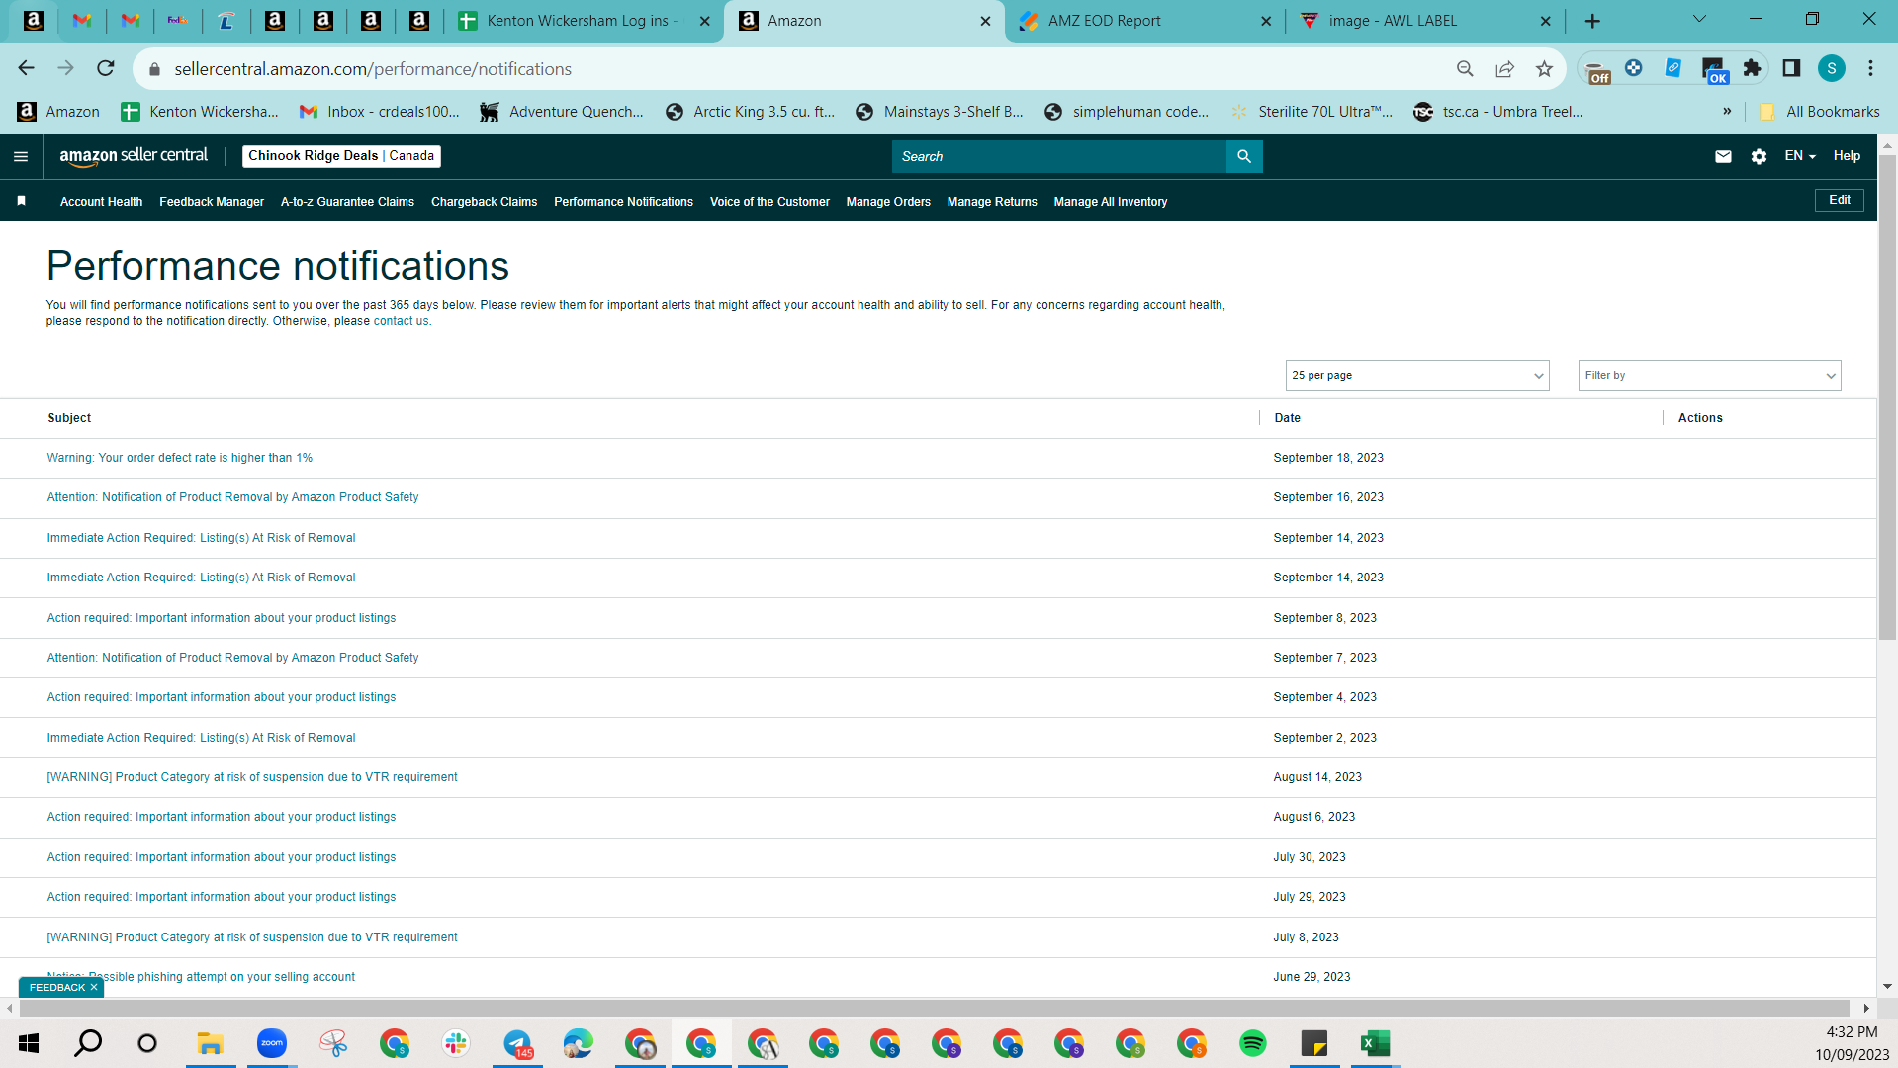
Task: Toggle the browser side panel icon
Action: tap(1791, 68)
